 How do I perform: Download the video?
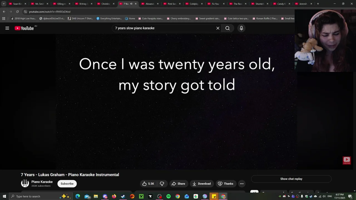click(201, 184)
